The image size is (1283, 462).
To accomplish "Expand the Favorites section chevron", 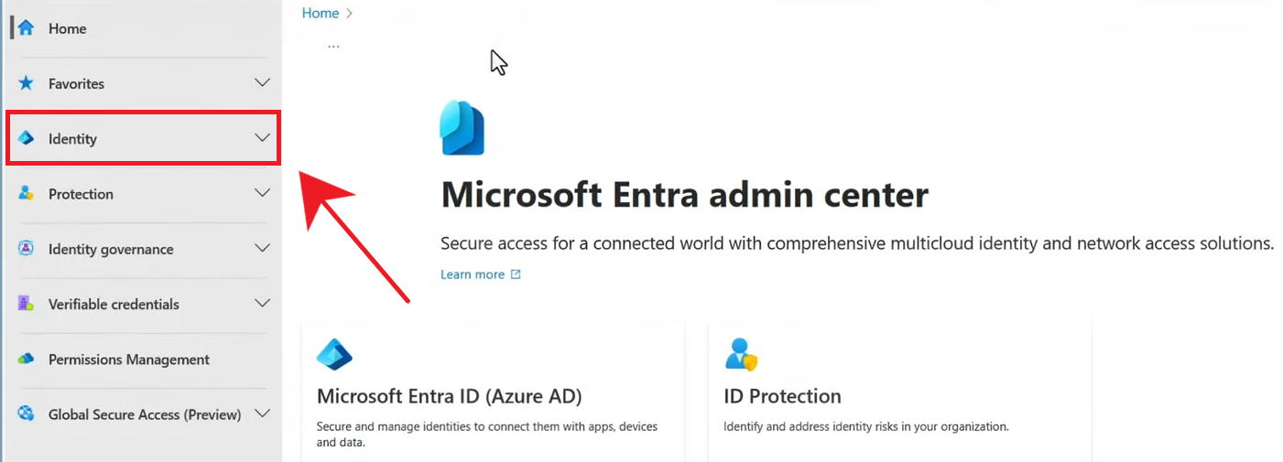I will (x=262, y=83).
